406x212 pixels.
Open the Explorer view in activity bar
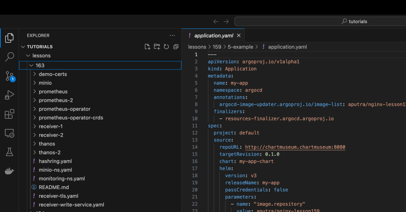click(9, 38)
